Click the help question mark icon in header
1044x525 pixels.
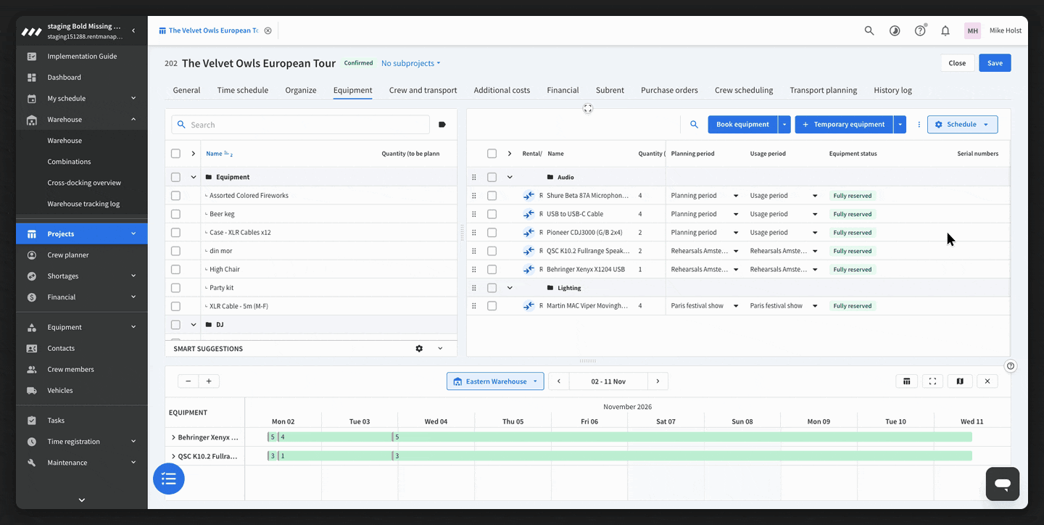click(x=920, y=30)
